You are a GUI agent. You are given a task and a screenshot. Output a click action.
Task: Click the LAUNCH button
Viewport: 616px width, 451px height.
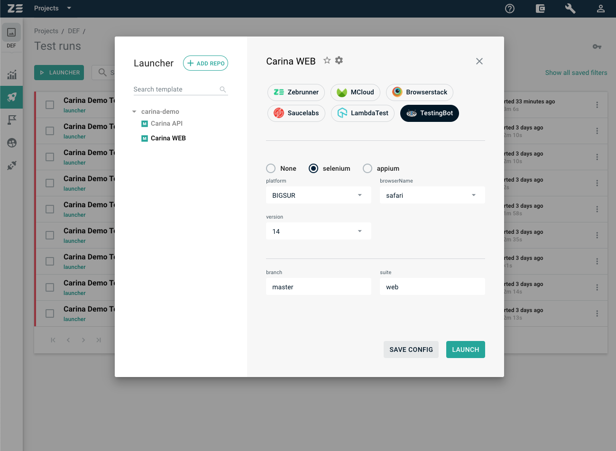pyautogui.click(x=466, y=350)
